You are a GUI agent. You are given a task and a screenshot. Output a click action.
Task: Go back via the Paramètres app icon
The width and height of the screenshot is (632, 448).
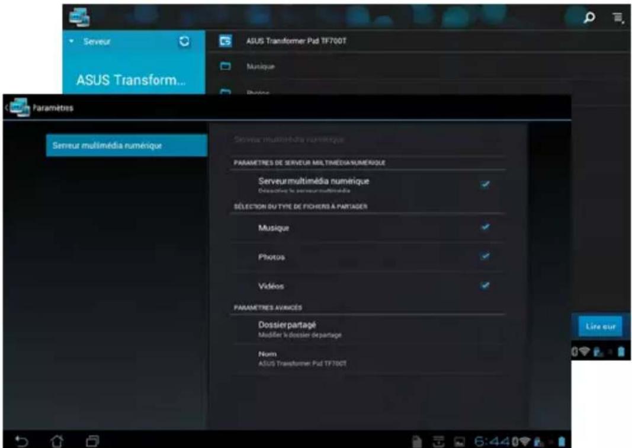pyautogui.click(x=20, y=108)
